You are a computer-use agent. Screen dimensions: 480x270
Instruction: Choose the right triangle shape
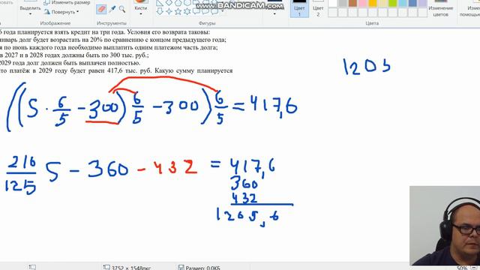(x=160, y=3)
